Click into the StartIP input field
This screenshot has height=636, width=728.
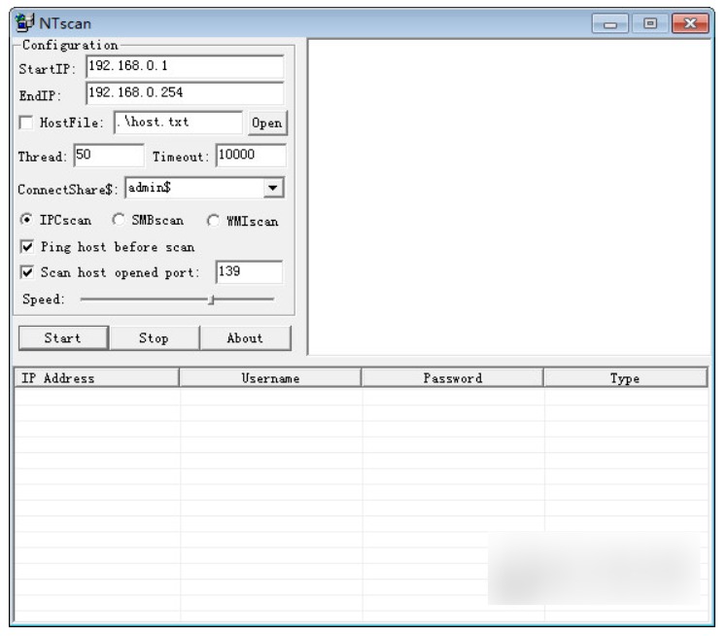(185, 66)
